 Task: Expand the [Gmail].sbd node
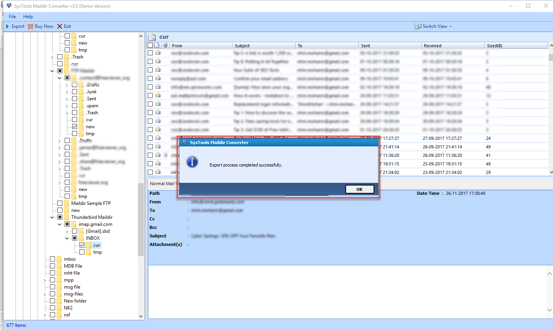click(x=67, y=232)
